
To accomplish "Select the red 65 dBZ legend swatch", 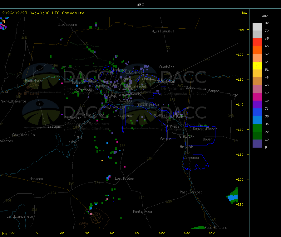I will pyautogui.click(x=257, y=42).
